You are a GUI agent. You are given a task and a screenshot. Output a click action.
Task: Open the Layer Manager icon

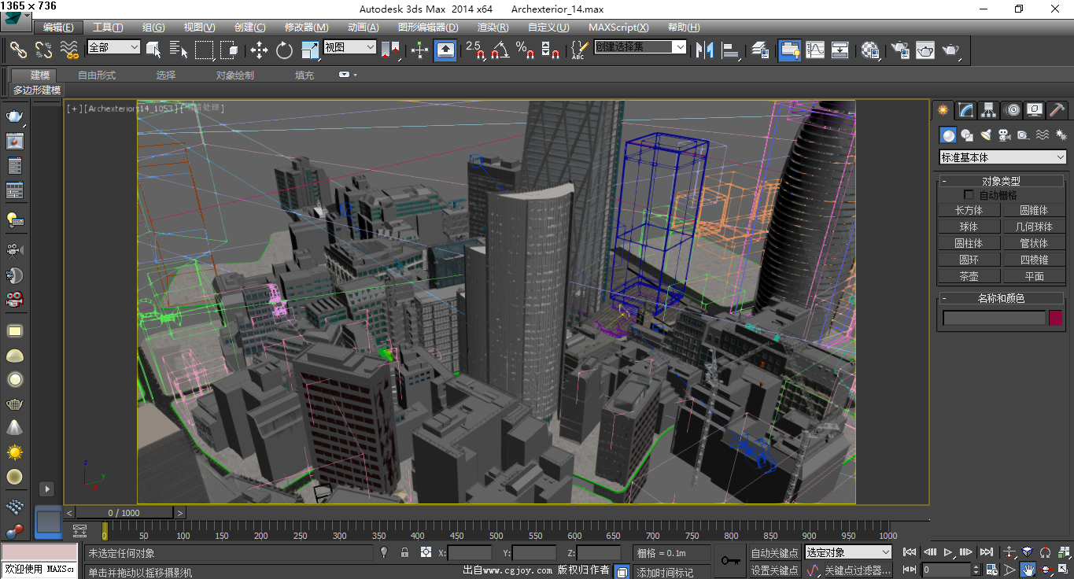coord(760,50)
